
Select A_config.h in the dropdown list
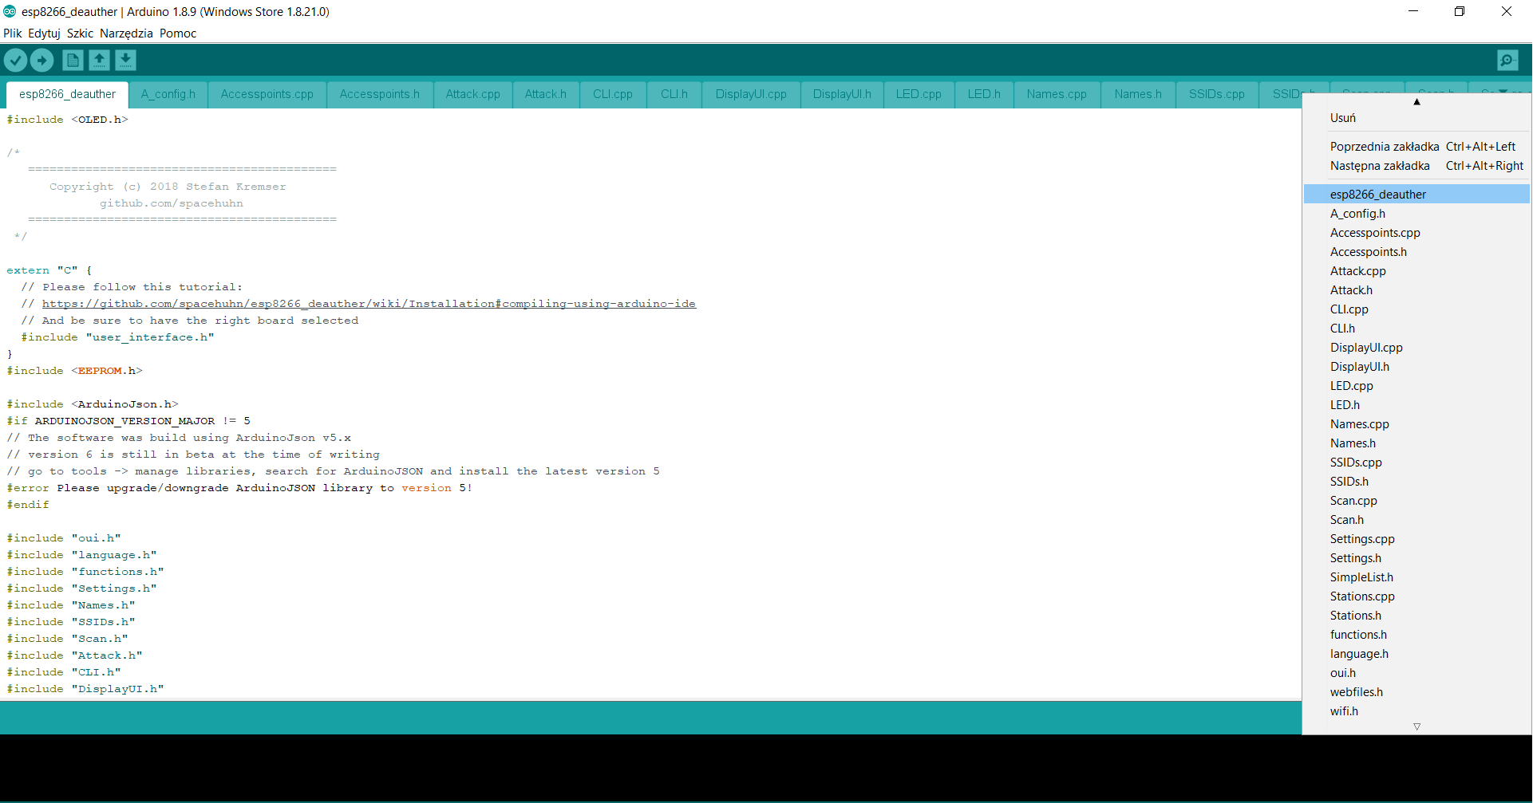[x=1416, y=214]
